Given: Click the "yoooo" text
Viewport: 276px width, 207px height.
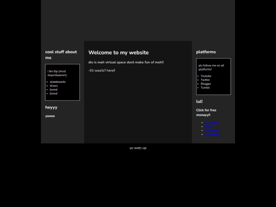Looking at the screenshot, I should click(50, 116).
